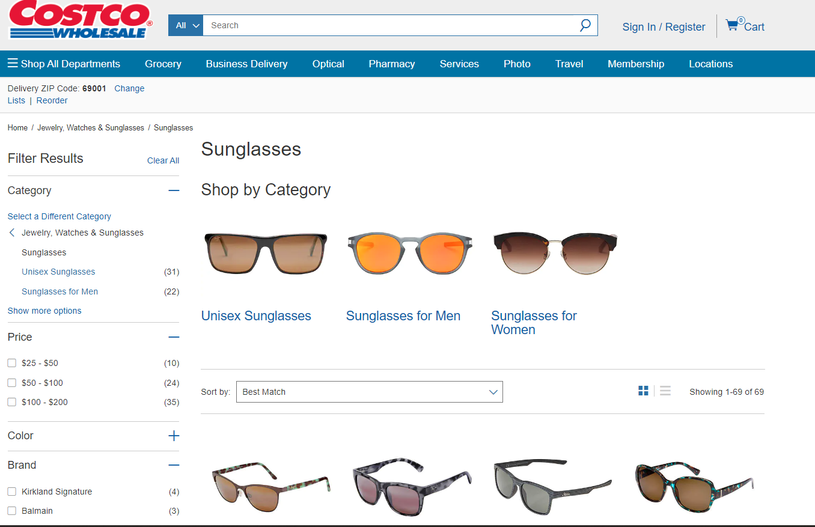Click the search magnifier icon
The width and height of the screenshot is (815, 527).
(585, 25)
